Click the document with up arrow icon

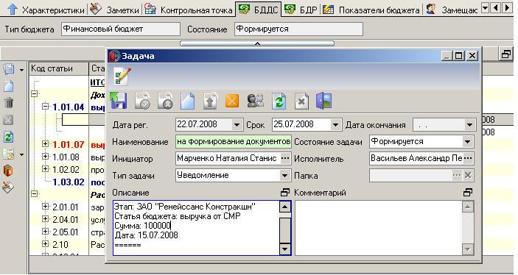tap(210, 101)
